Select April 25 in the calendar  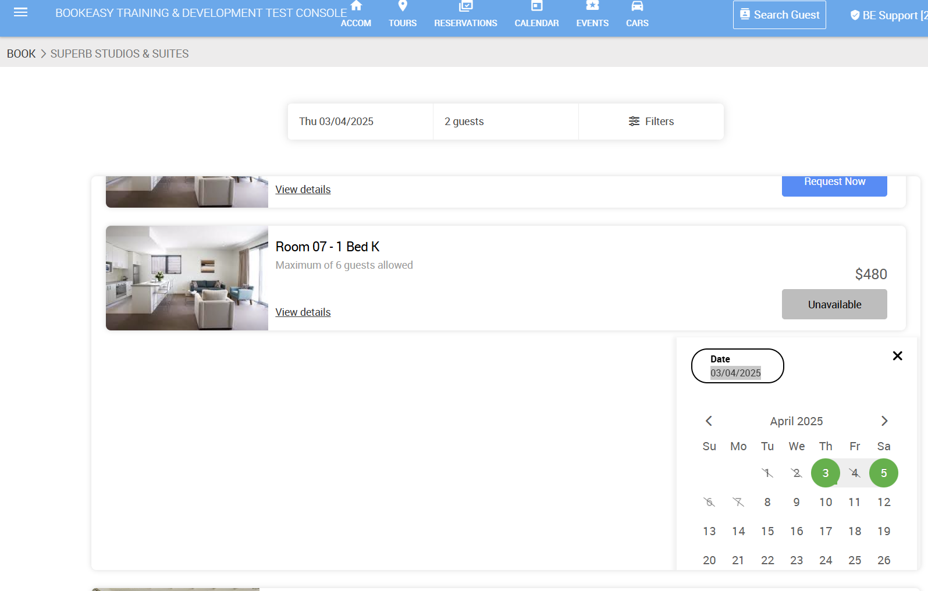(855, 560)
